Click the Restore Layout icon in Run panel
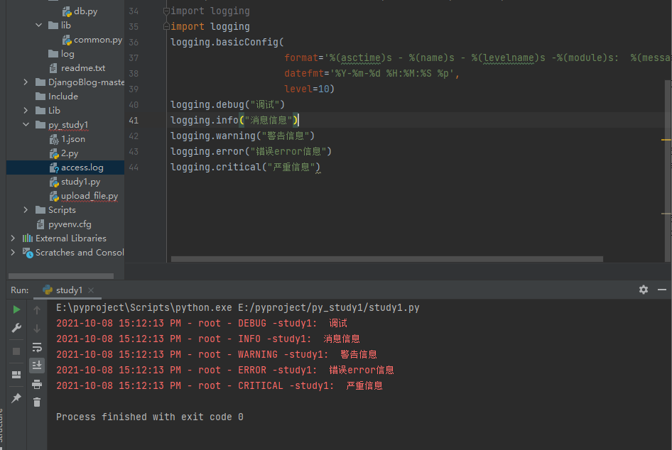This screenshot has width=672, height=450. 16,375
